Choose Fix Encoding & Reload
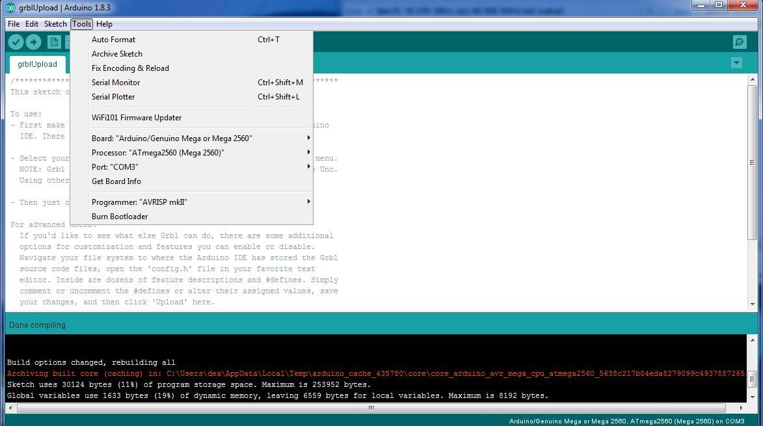Viewport: 763px width, 426px height. click(x=192, y=68)
